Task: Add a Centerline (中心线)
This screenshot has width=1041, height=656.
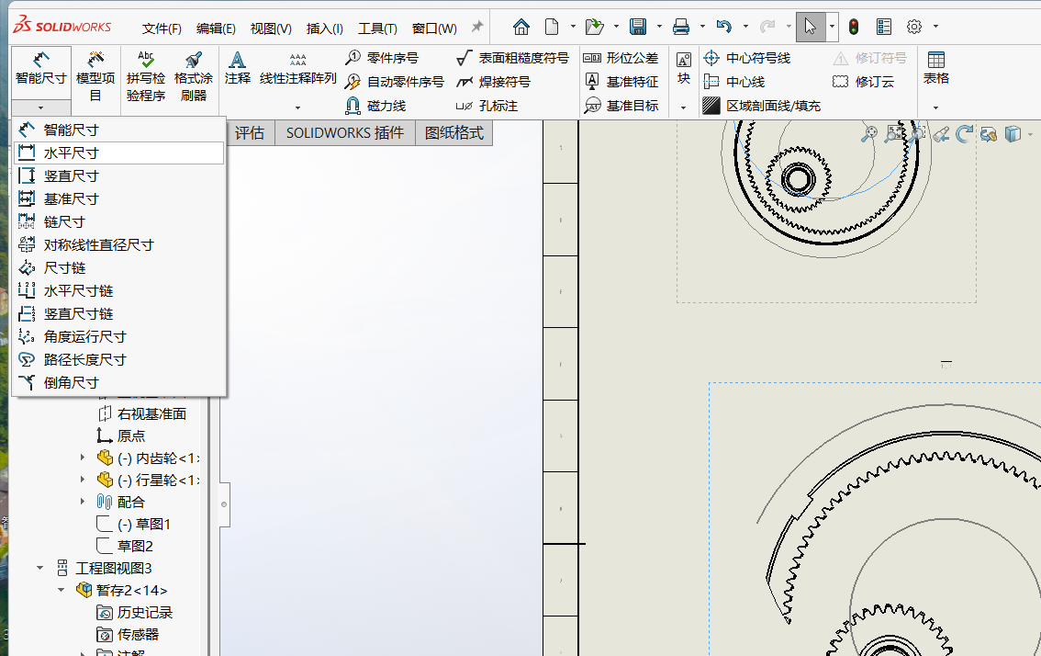Action: pos(734,82)
